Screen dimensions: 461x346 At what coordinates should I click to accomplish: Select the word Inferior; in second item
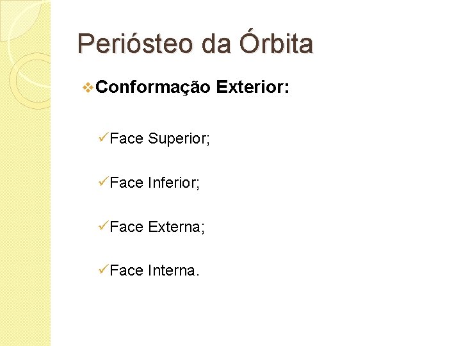[174, 183]
